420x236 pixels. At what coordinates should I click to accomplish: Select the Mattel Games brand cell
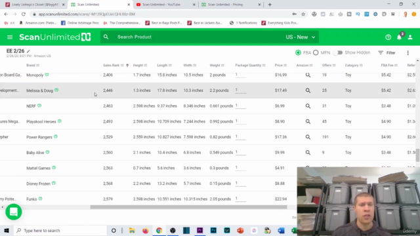pyautogui.click(x=38, y=168)
